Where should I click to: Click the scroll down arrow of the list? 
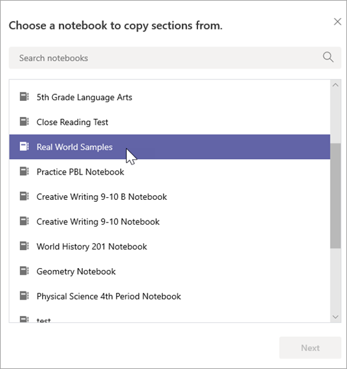(x=336, y=317)
